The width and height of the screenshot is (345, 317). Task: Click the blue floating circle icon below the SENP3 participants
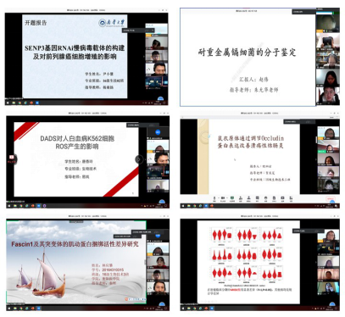pyautogui.click(x=160, y=99)
